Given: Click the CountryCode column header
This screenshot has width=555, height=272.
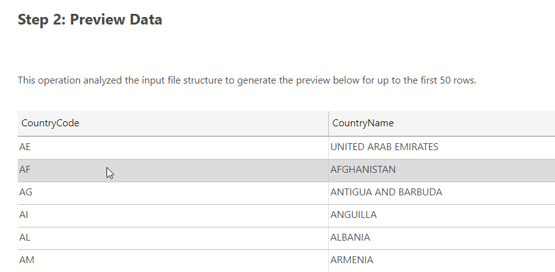Looking at the screenshot, I should [50, 123].
